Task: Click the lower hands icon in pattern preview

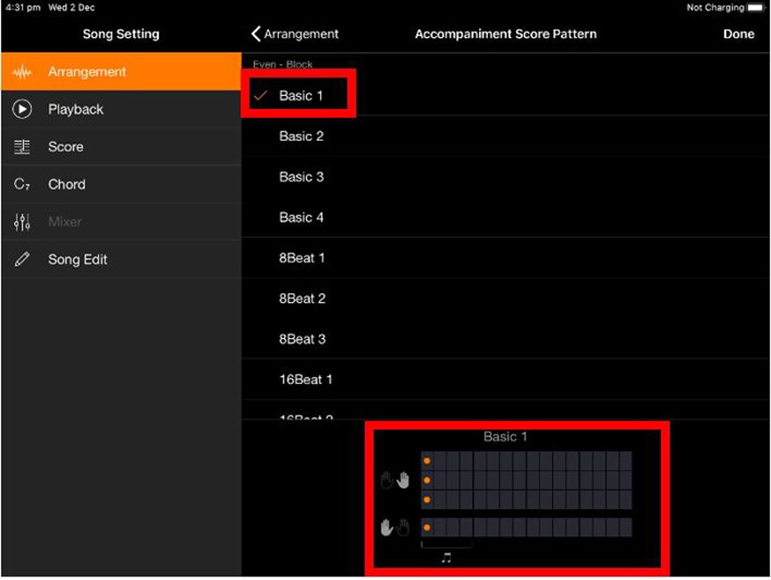Action: (x=395, y=527)
